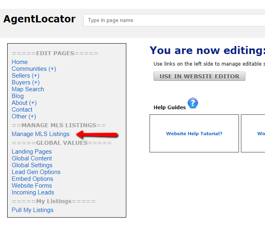Click the USE IN WEBSITE EDITOR button
This screenshot has height=246, width=265.
199,76
